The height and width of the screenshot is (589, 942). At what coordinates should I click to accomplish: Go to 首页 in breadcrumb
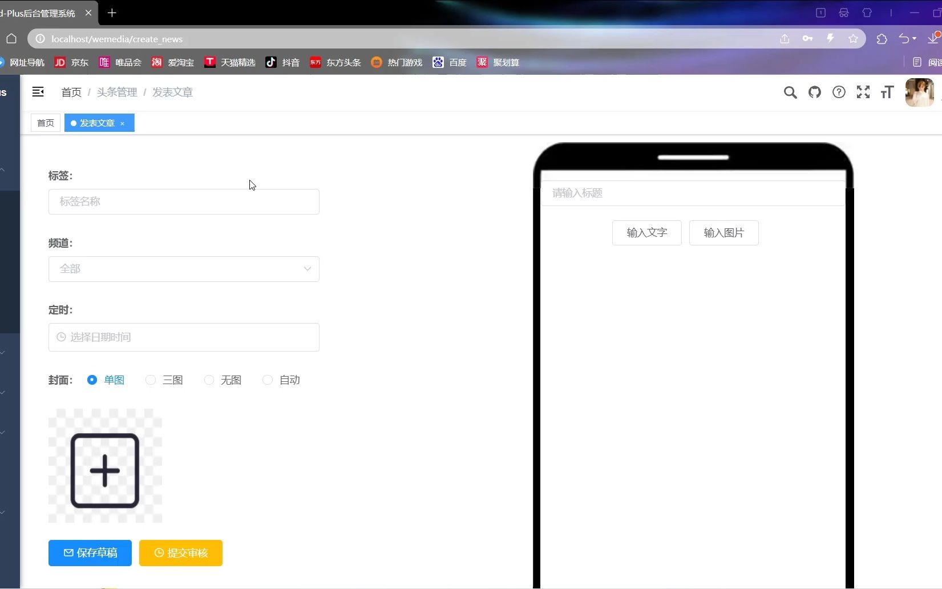[x=71, y=92]
